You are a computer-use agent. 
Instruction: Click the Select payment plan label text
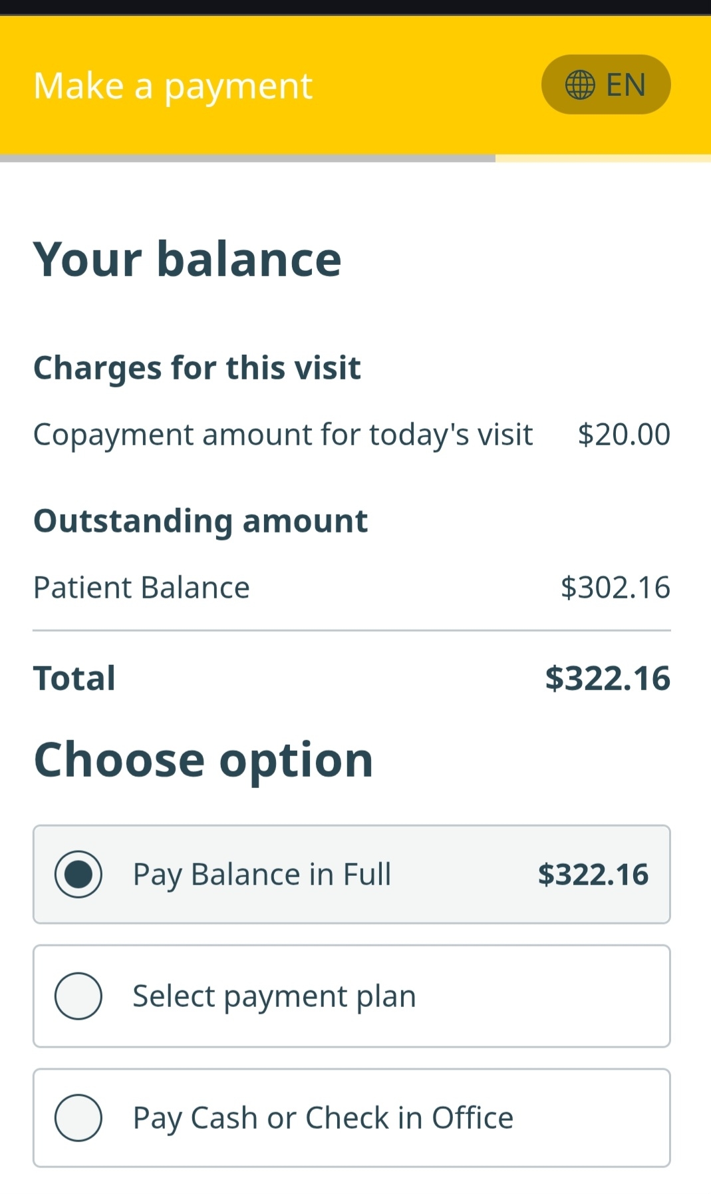[274, 996]
